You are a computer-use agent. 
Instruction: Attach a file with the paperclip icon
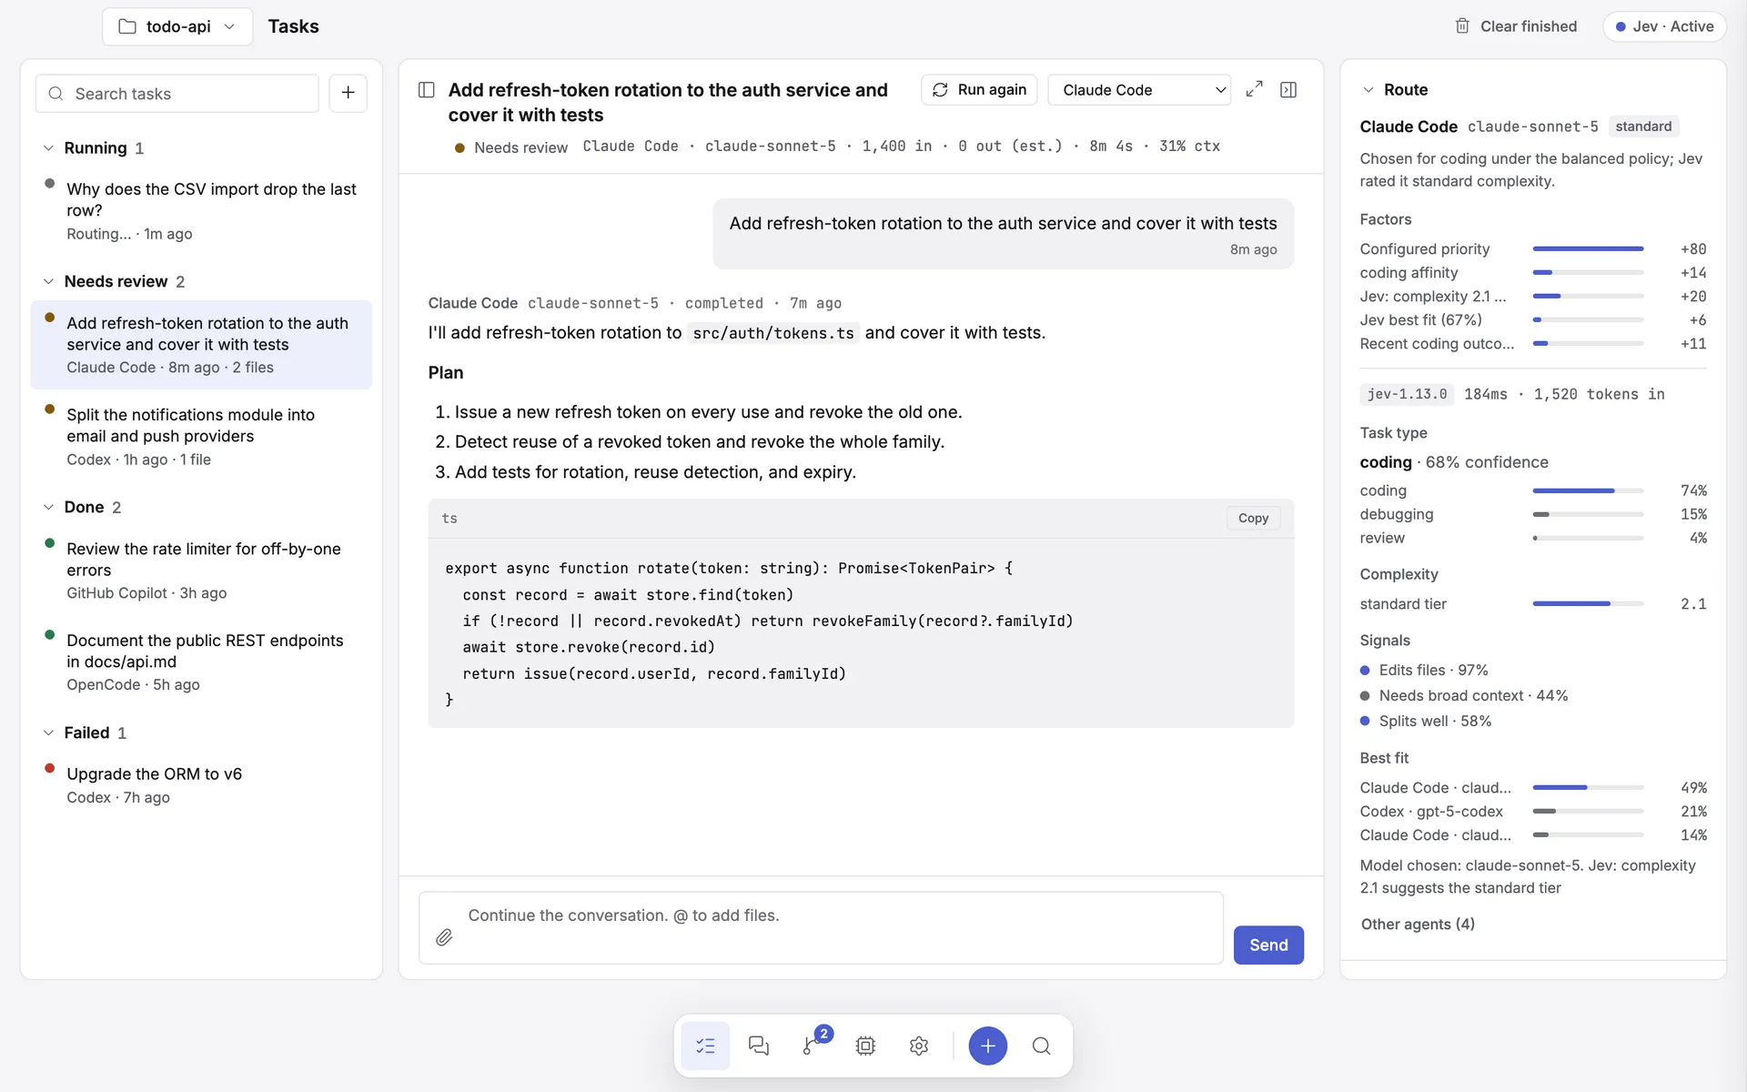tap(444, 937)
